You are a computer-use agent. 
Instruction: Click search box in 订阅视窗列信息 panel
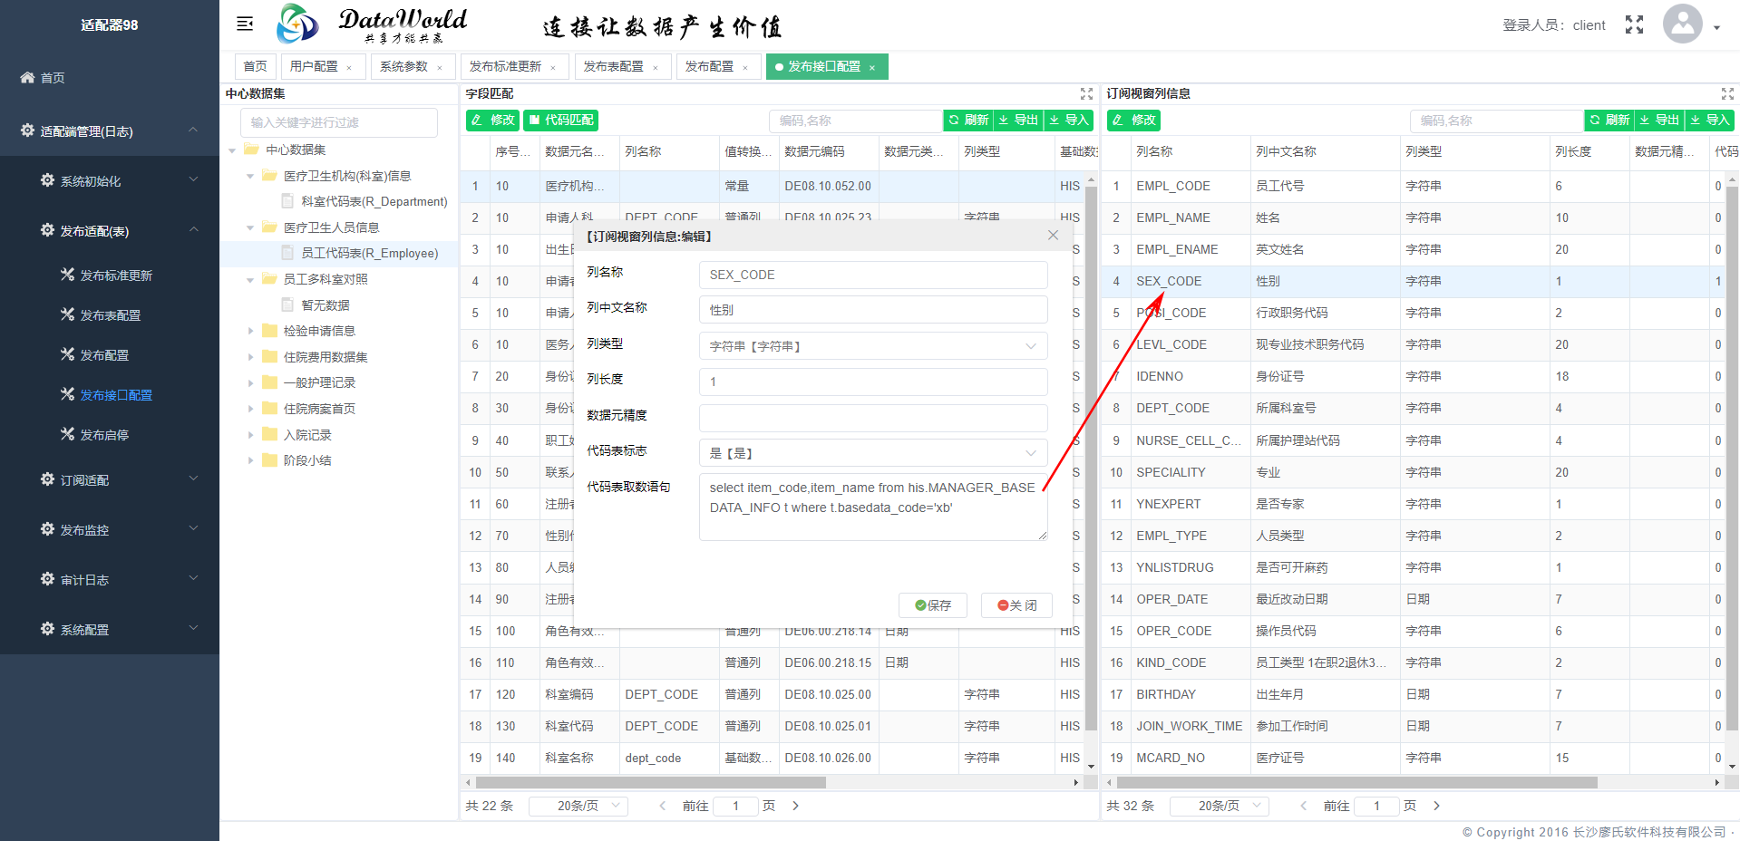coord(1497,121)
